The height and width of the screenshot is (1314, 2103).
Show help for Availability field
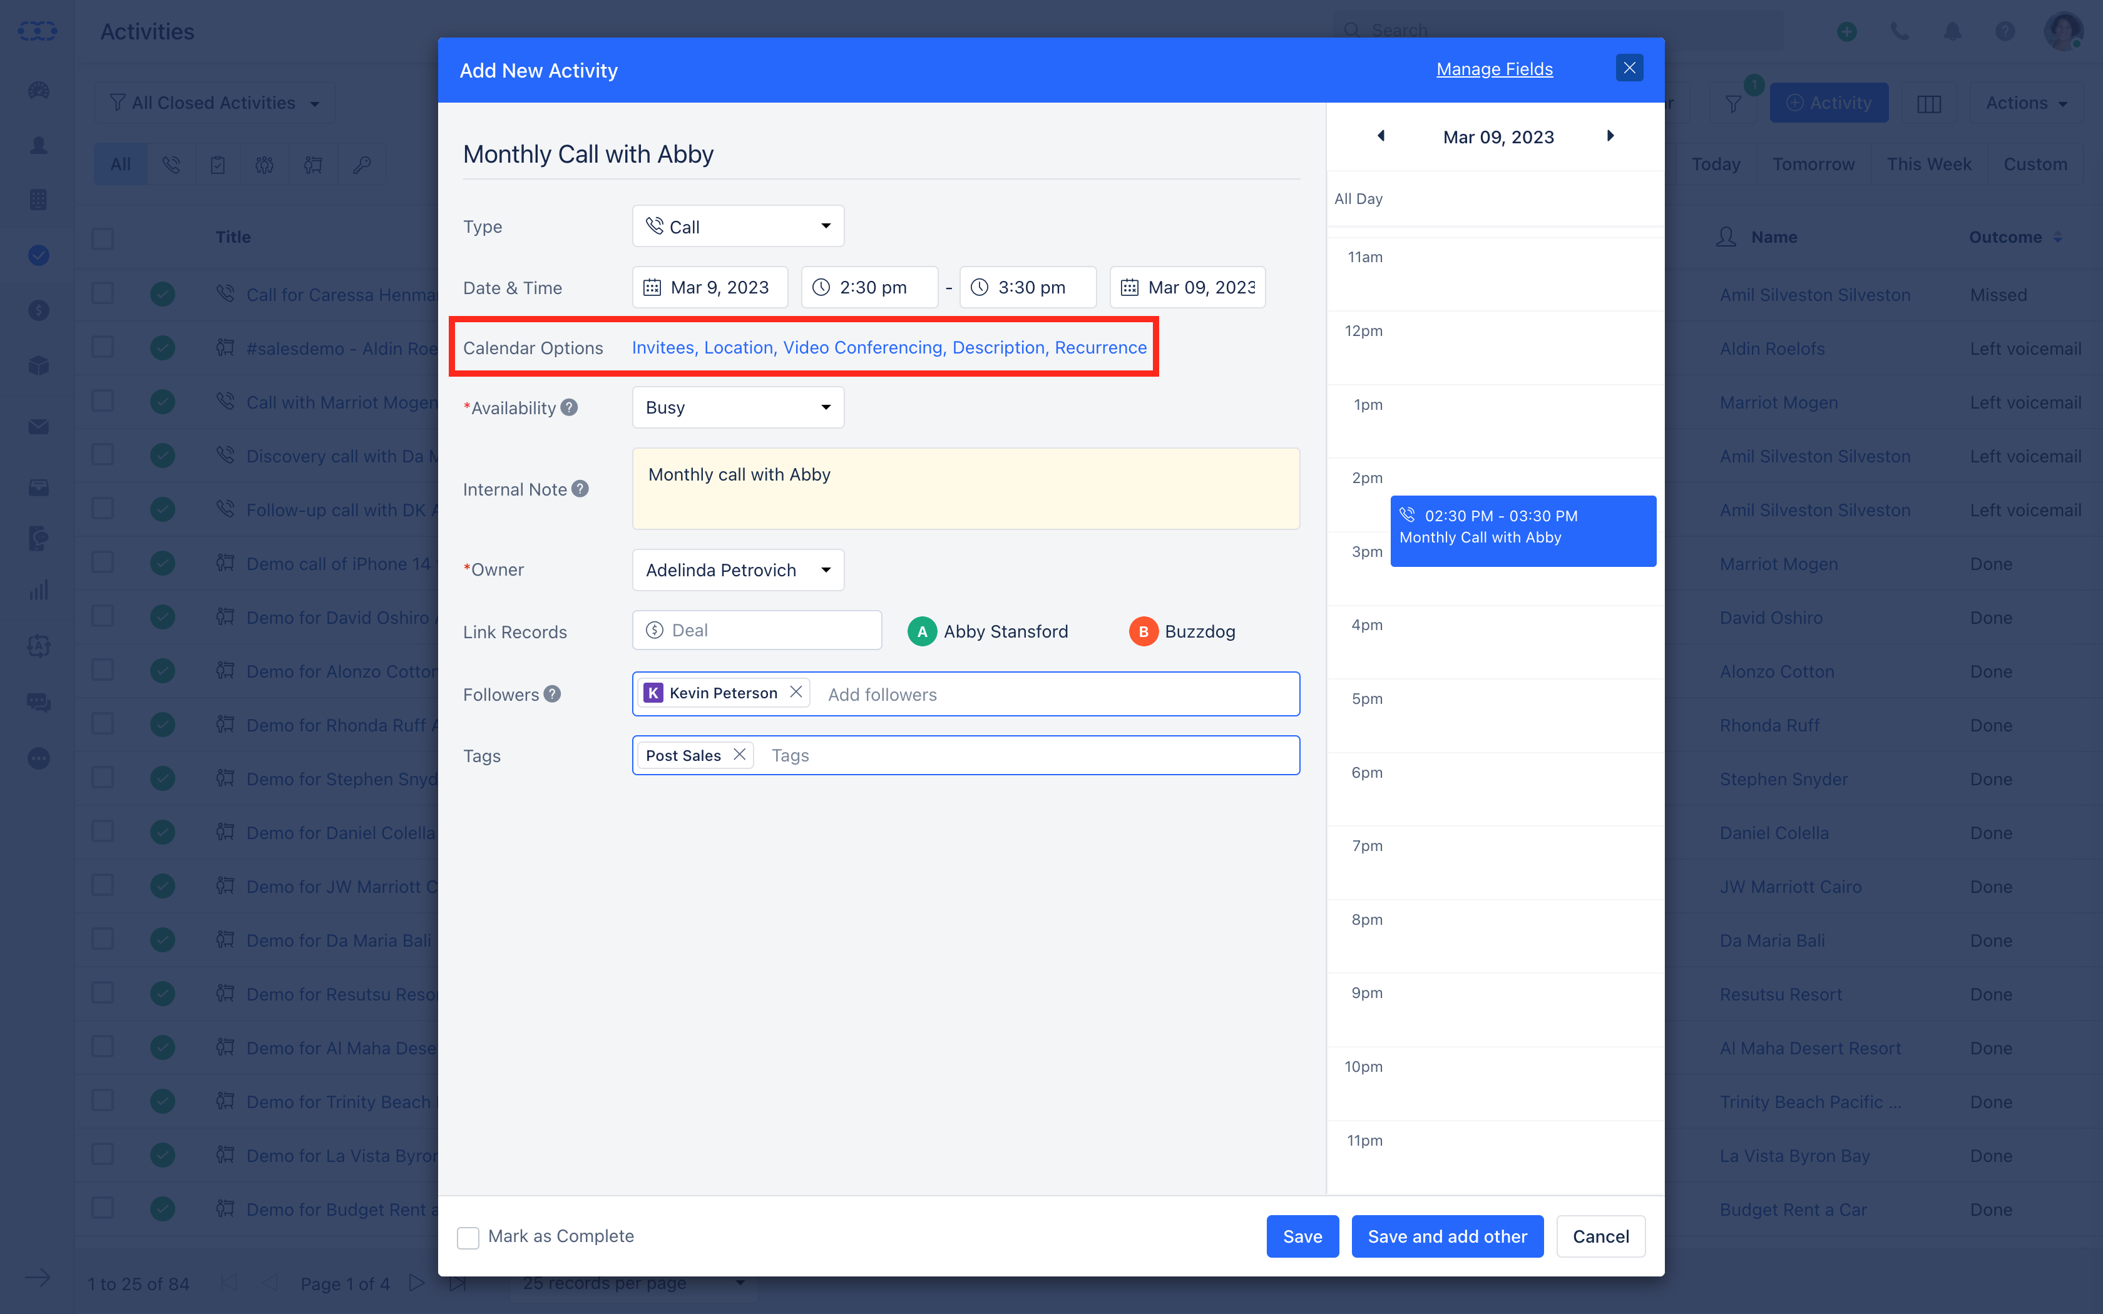coord(569,407)
